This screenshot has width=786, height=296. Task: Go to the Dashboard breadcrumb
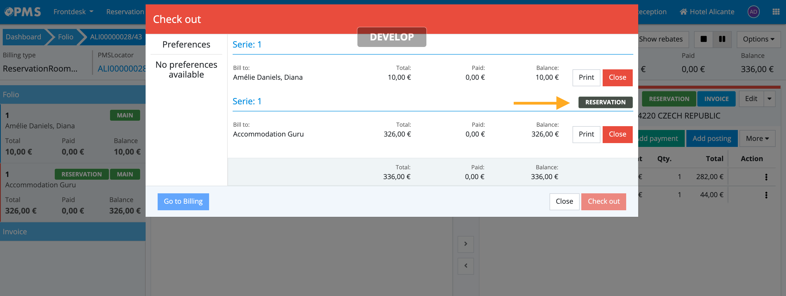(x=24, y=37)
